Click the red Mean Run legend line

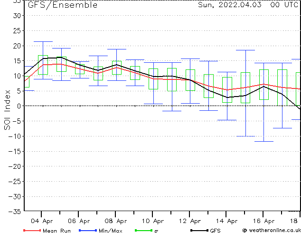32,230
